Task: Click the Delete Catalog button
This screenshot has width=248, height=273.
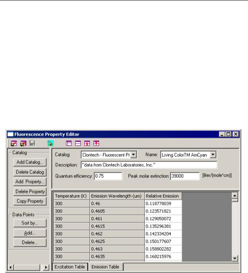Action: tap(30, 172)
